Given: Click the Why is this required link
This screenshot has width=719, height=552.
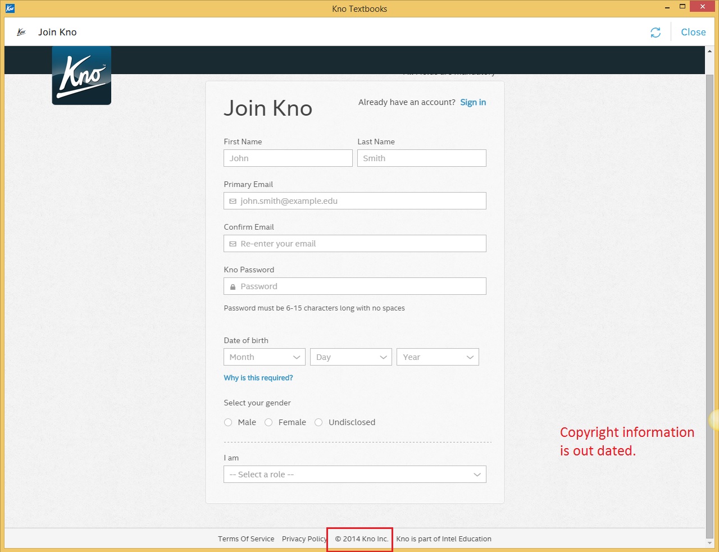Looking at the screenshot, I should [x=258, y=378].
